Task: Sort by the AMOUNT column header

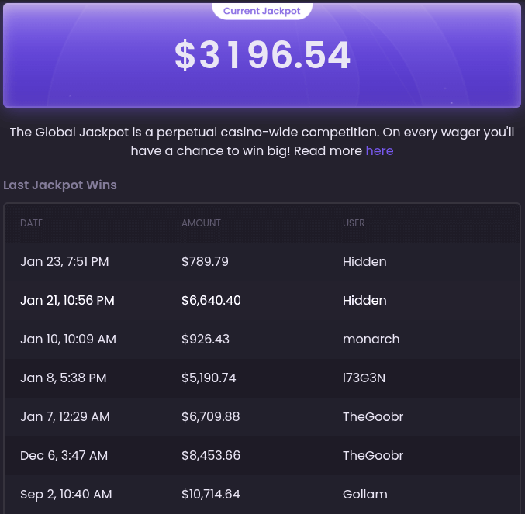Action: coord(201,223)
